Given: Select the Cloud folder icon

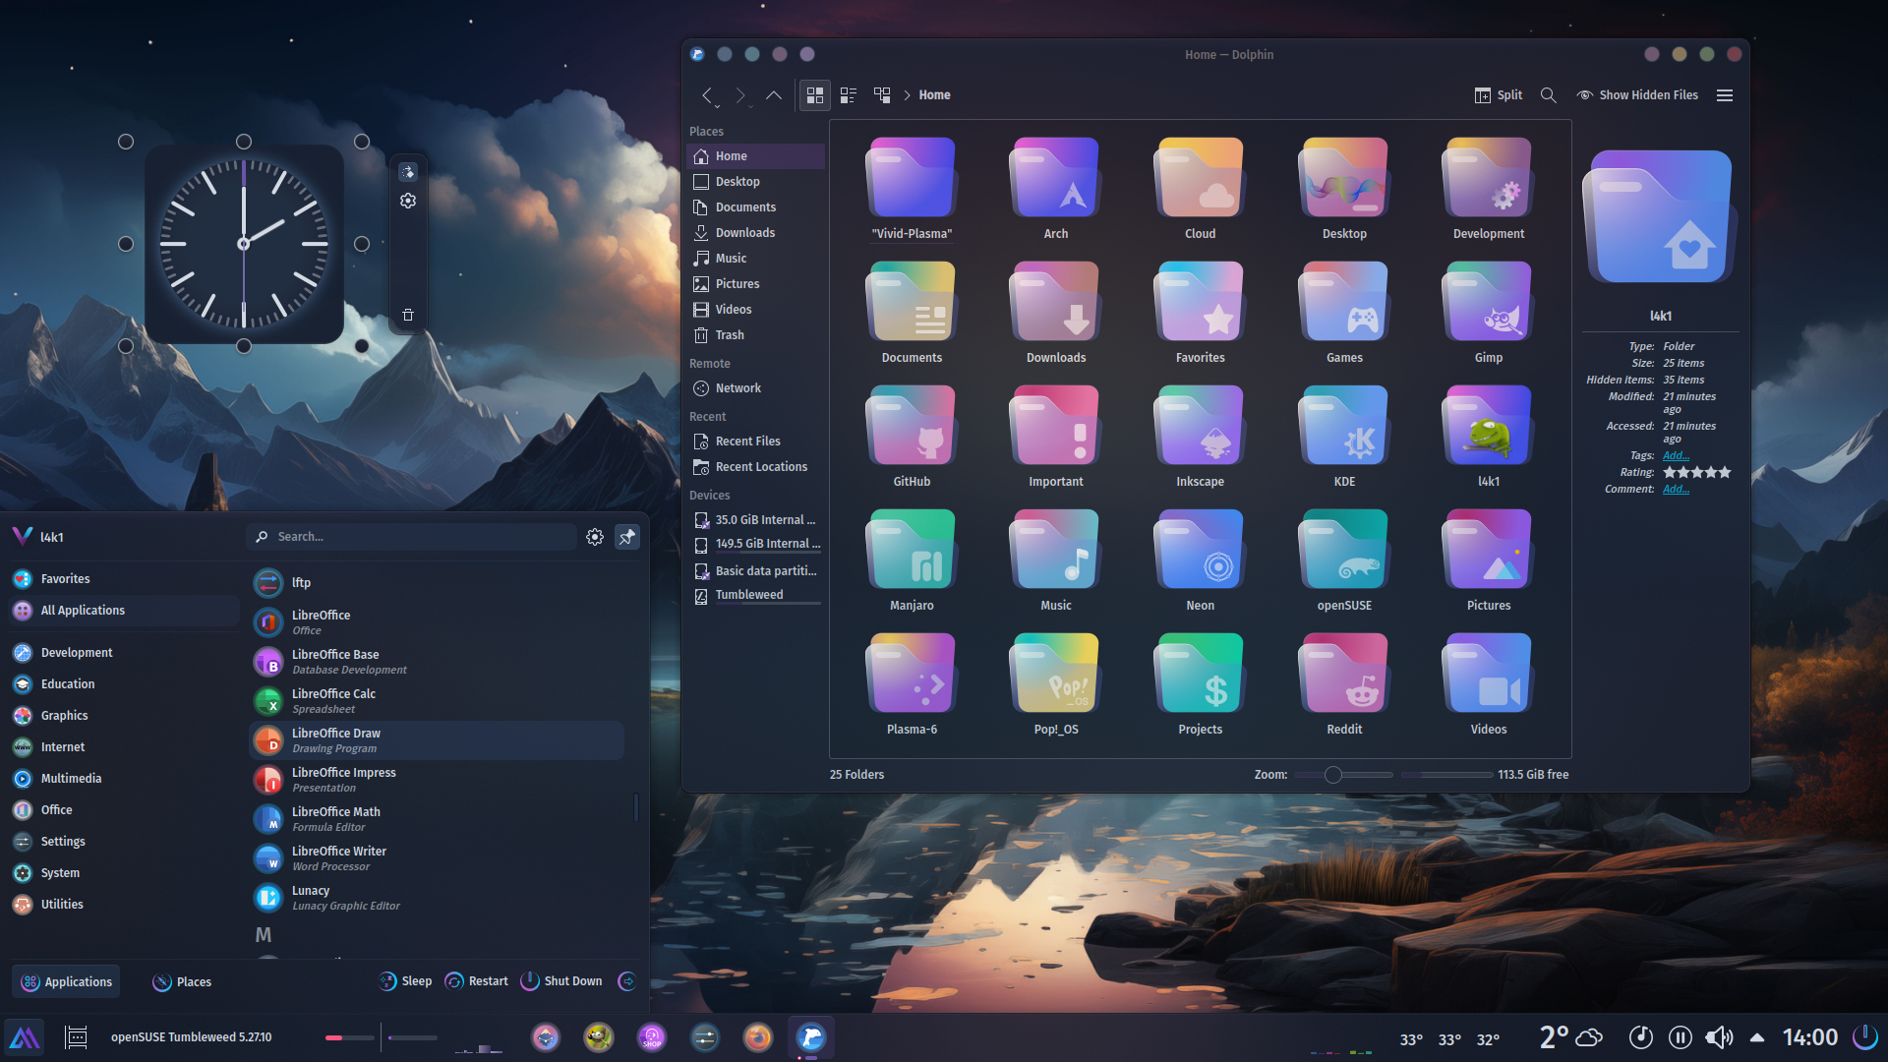Looking at the screenshot, I should (x=1200, y=178).
